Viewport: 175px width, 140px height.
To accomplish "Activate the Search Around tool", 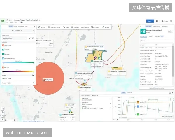I will pyautogui.click(x=54, y=27).
